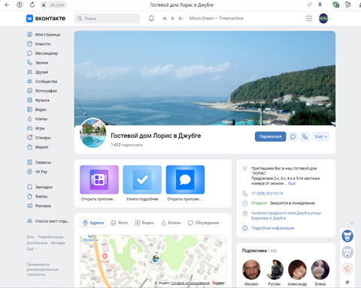Switch to the Клипы tab
This screenshot has width=361, height=288.
click(x=171, y=223)
